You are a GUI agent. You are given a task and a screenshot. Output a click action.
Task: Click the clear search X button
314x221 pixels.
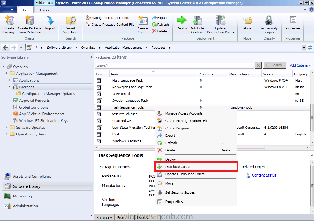click(x=258, y=65)
